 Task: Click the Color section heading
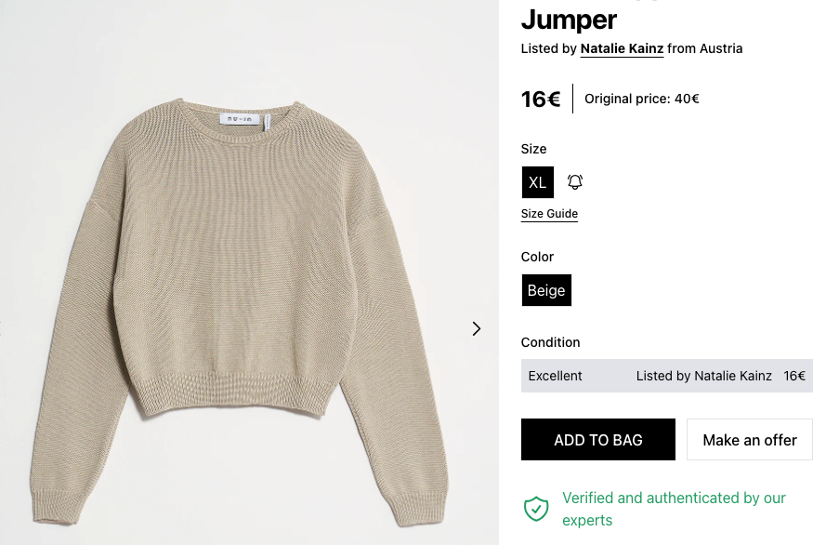click(538, 257)
